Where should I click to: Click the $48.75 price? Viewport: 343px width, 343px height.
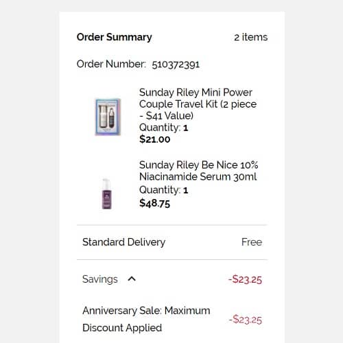155,203
